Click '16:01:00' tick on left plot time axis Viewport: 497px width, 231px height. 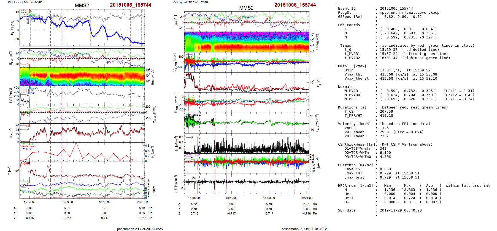(x=142, y=202)
